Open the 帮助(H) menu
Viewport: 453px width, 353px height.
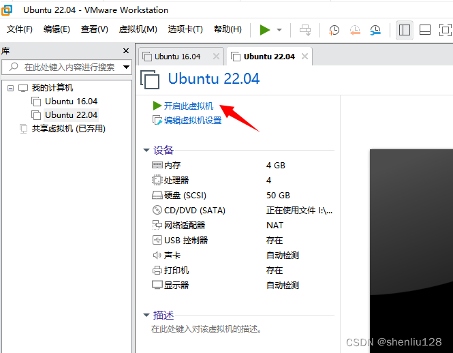click(228, 29)
